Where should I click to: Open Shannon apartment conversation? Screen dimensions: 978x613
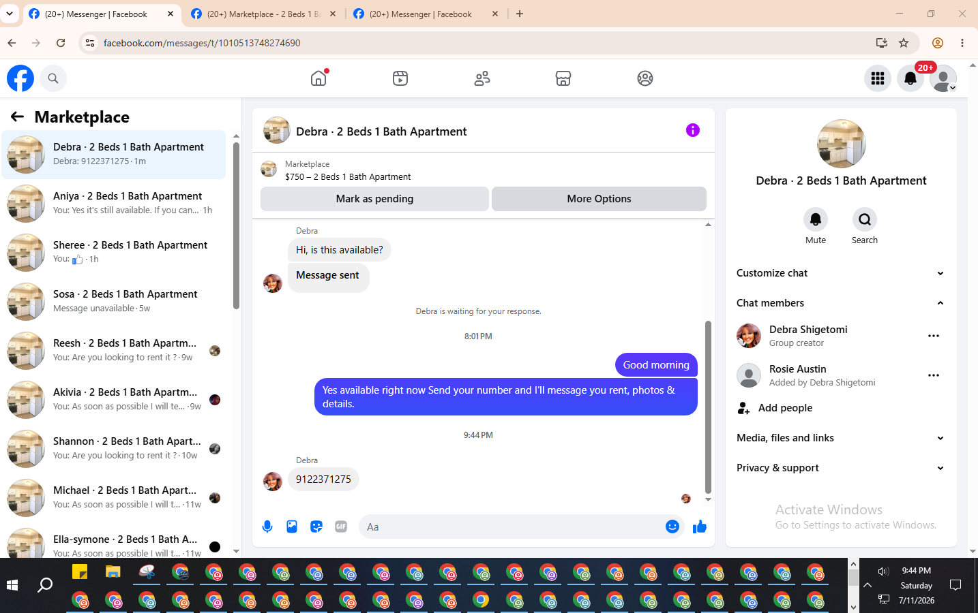(114, 448)
